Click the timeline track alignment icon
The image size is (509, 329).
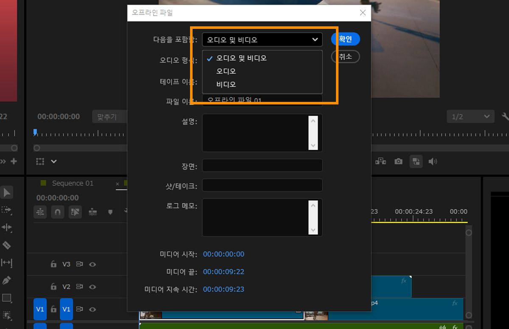[93, 212]
